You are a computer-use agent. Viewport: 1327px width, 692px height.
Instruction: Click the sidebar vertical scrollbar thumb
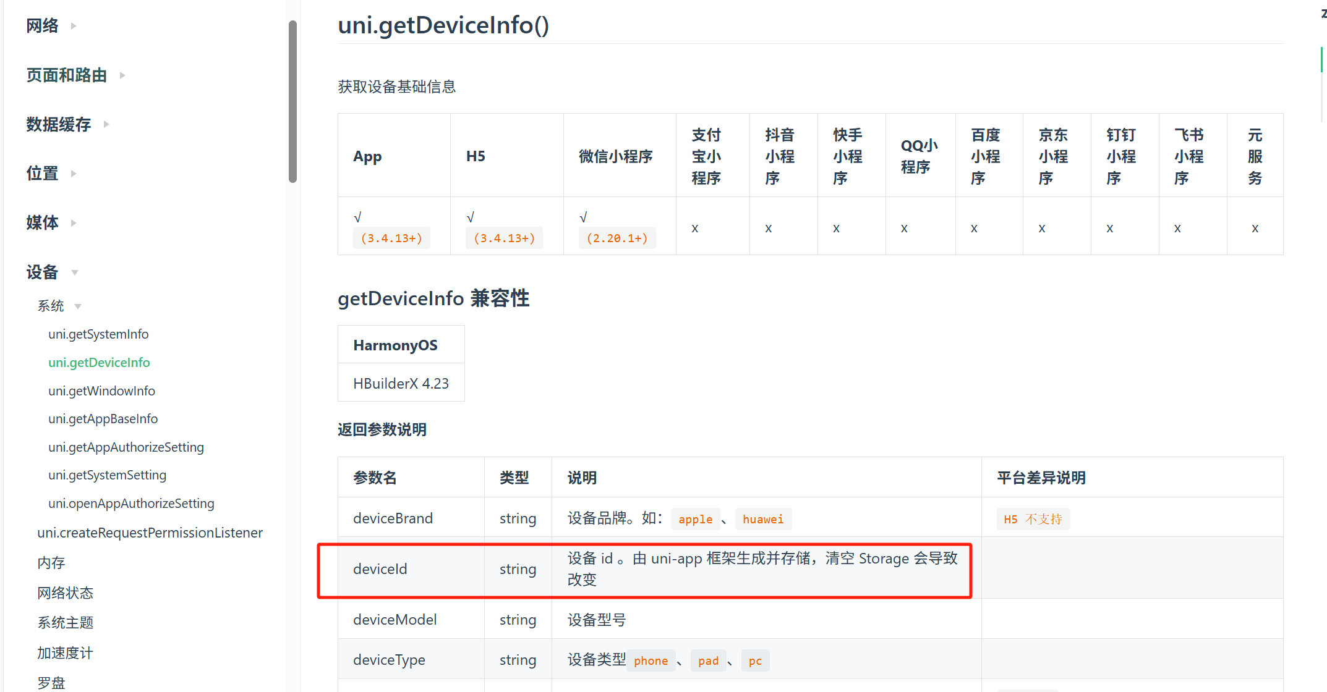(x=292, y=102)
